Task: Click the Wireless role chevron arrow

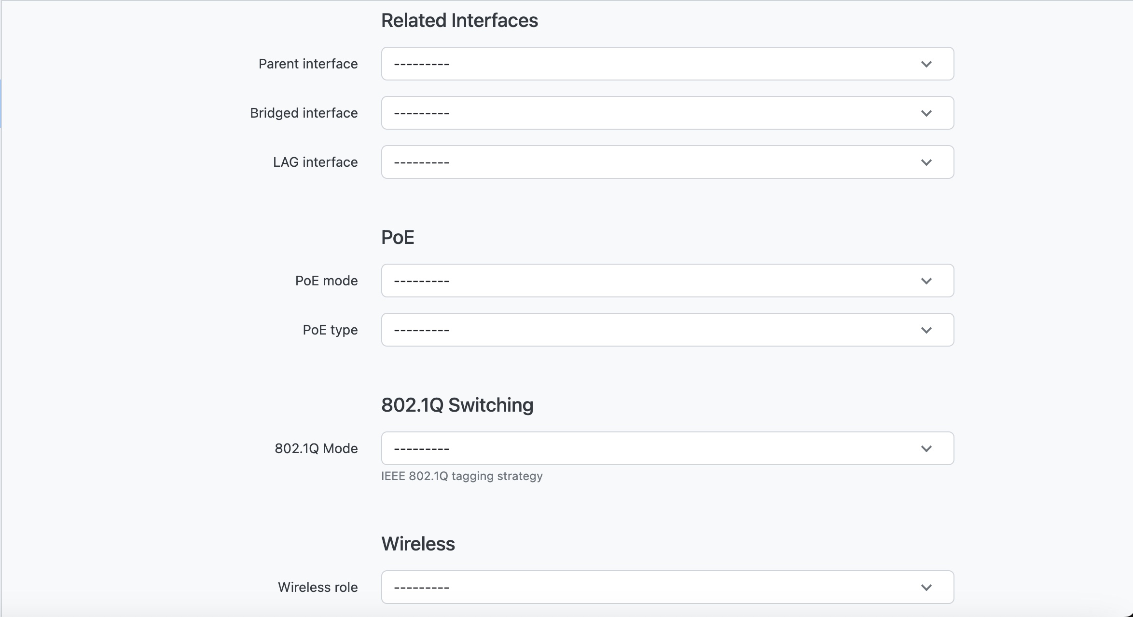Action: (x=926, y=588)
